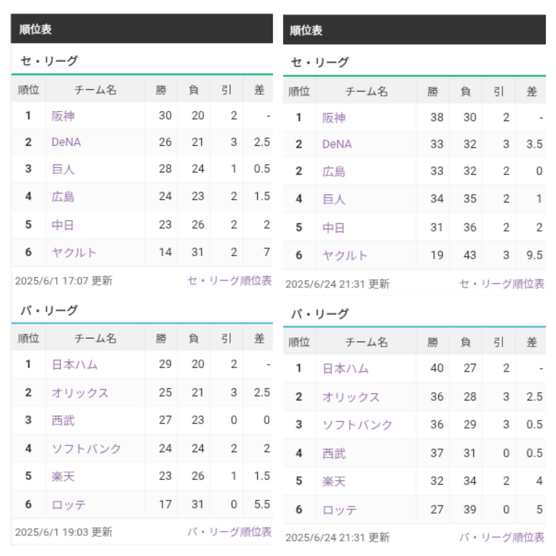556x556 pixels.
Task: Click 阪神 in the left standings table
Action: (63, 116)
